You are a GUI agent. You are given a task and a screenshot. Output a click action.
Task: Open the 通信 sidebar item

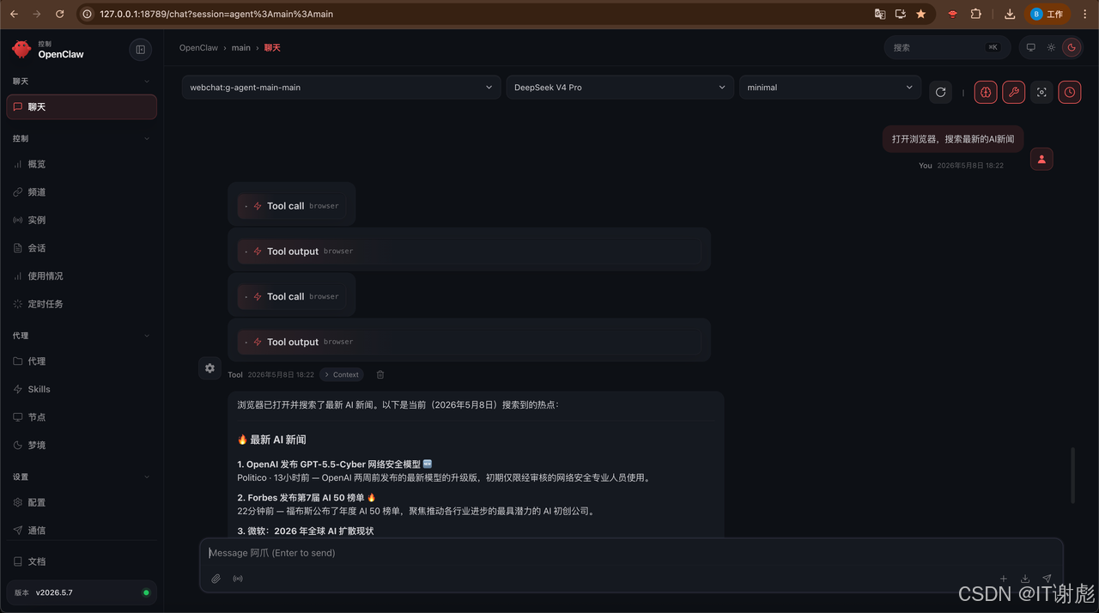coord(82,531)
